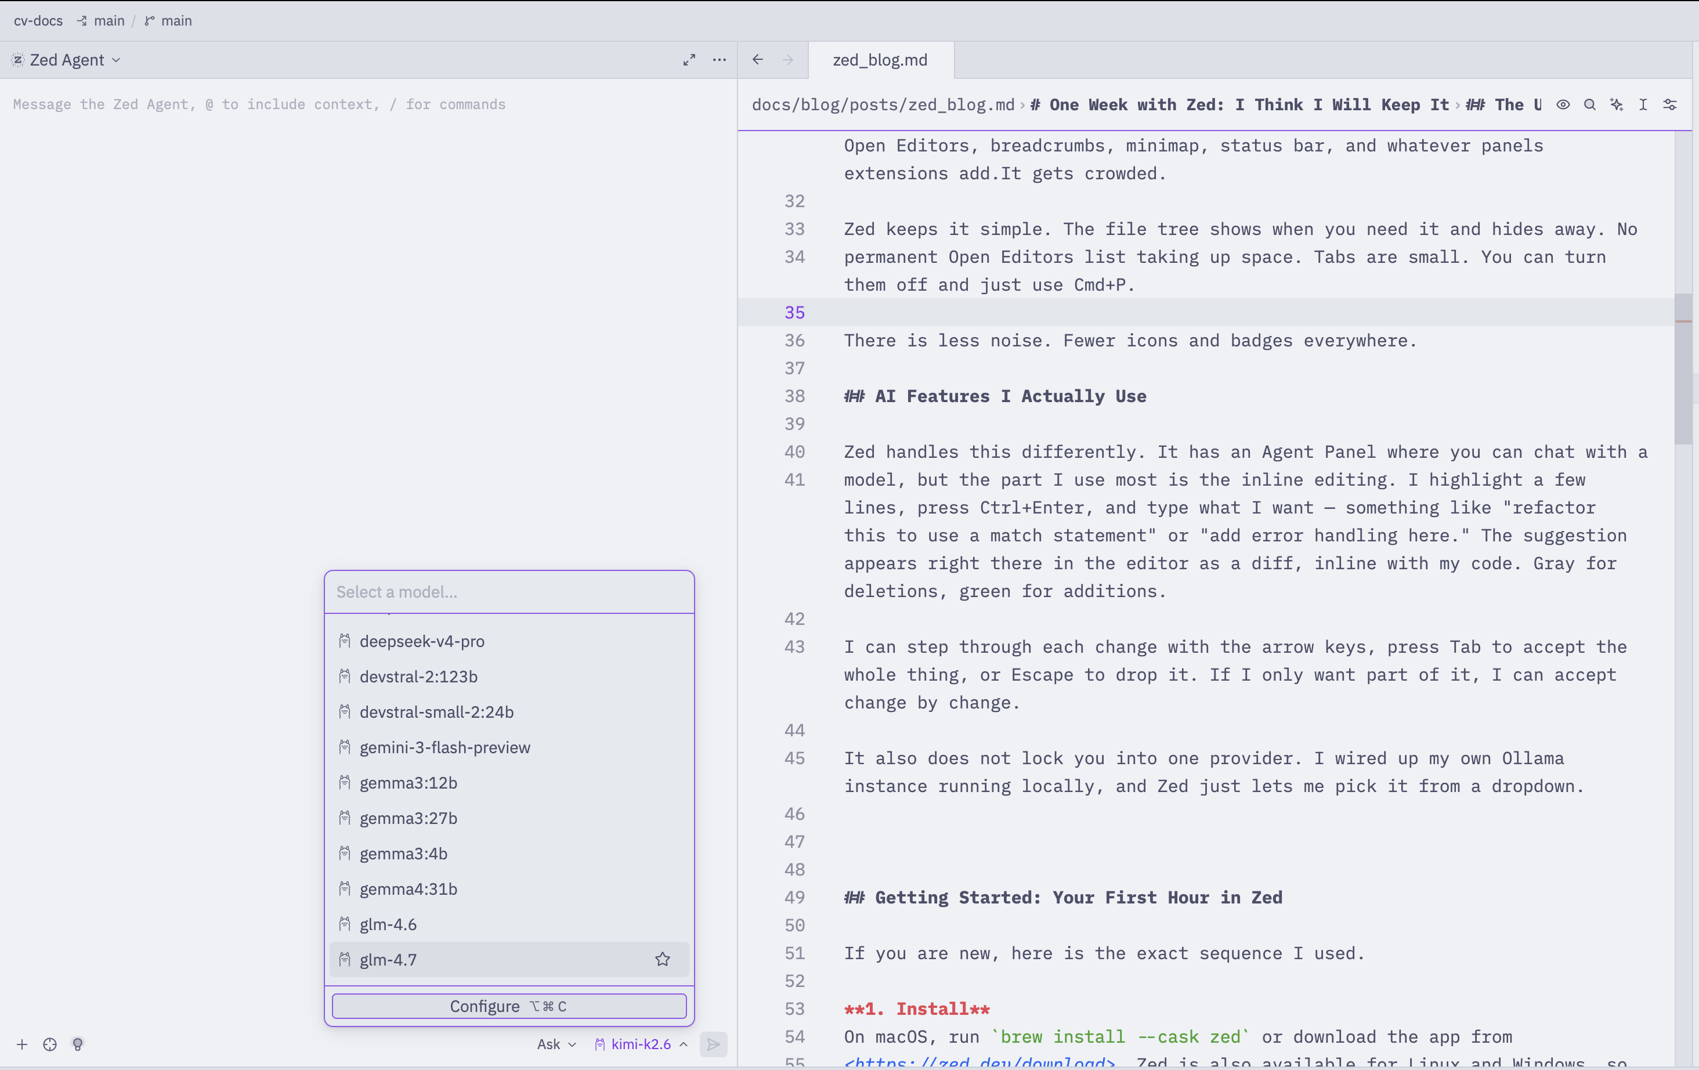Focus the "Select a model..." search field

(509, 592)
